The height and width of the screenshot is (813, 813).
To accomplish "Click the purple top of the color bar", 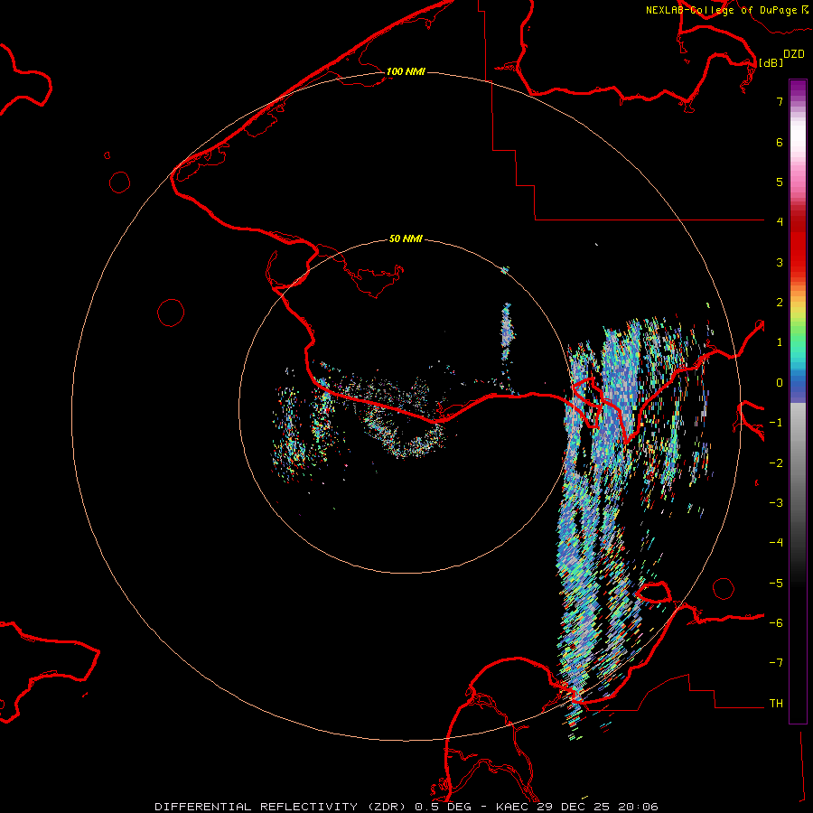I will 798,89.
